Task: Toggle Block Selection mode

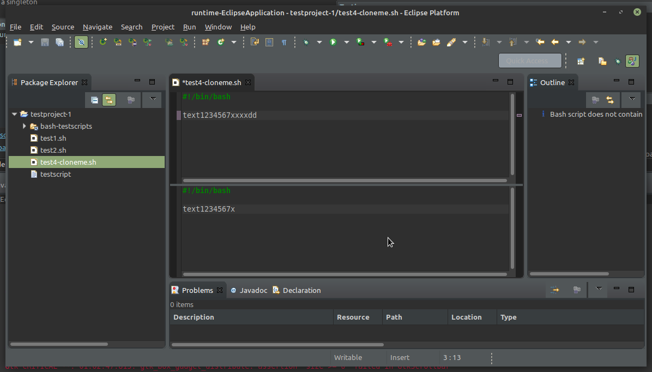Action: [269, 42]
